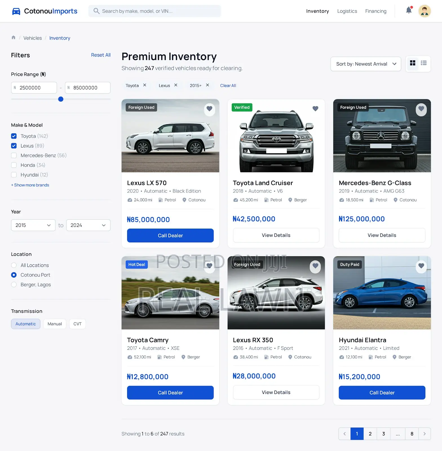Open the Inventory nav item

pyautogui.click(x=317, y=11)
